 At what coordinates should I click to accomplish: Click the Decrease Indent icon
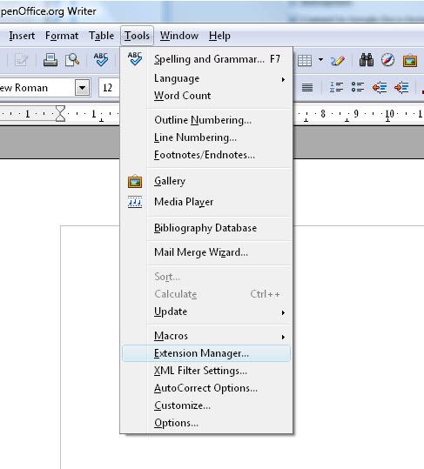380,88
